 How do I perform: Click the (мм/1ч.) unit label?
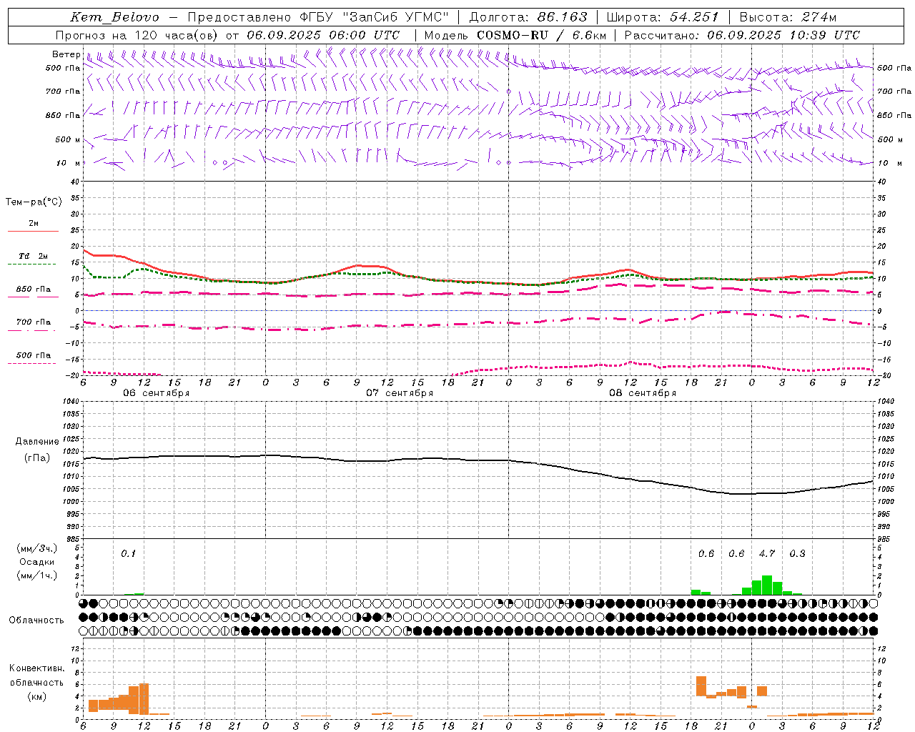tap(36, 575)
